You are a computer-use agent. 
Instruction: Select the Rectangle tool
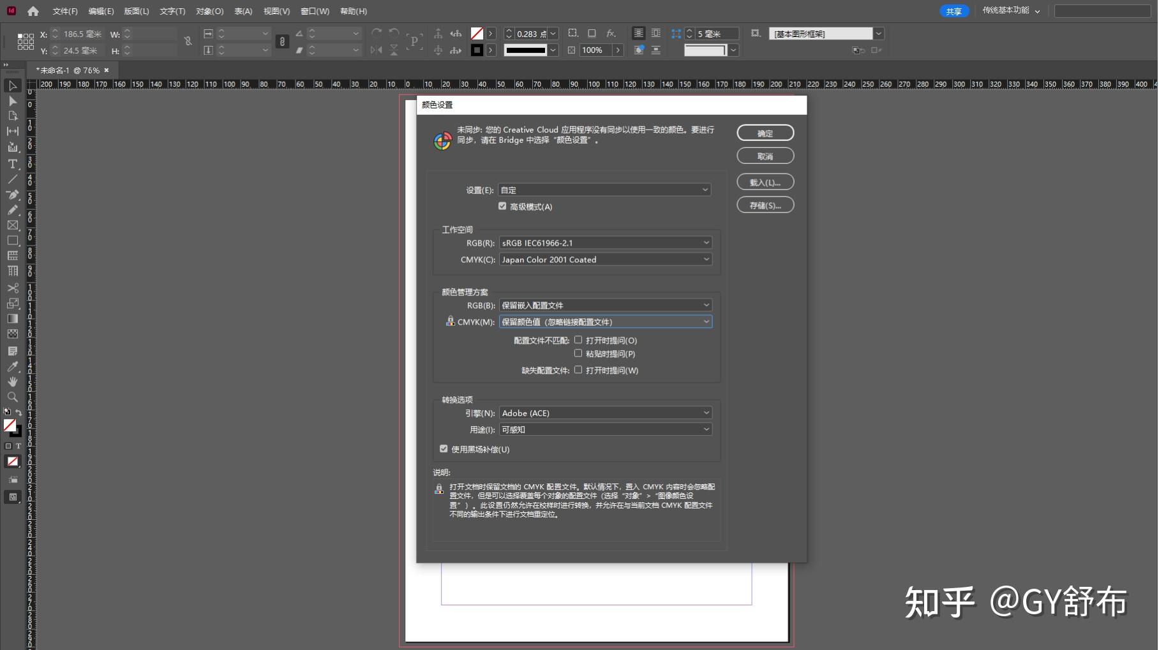click(x=12, y=240)
